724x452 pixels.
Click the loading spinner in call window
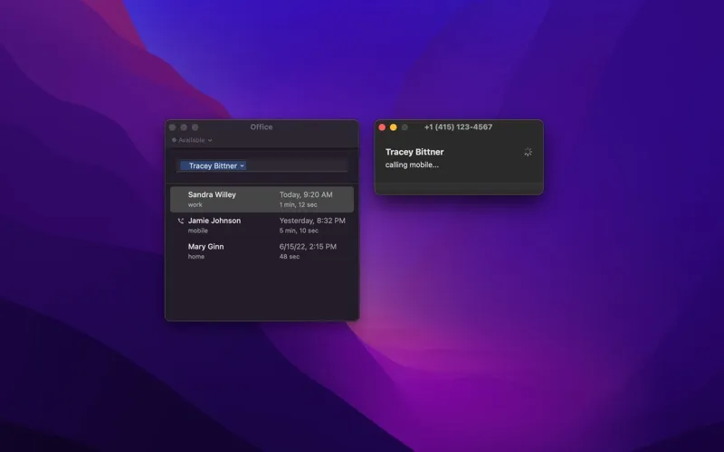pos(528,152)
